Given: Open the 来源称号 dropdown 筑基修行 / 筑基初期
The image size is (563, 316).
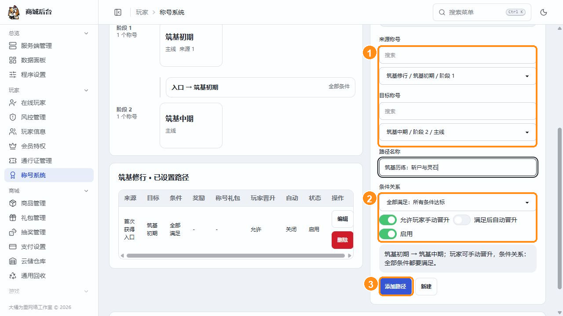Looking at the screenshot, I should point(457,76).
